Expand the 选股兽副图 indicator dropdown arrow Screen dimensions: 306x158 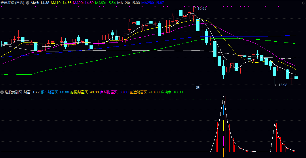2,92
